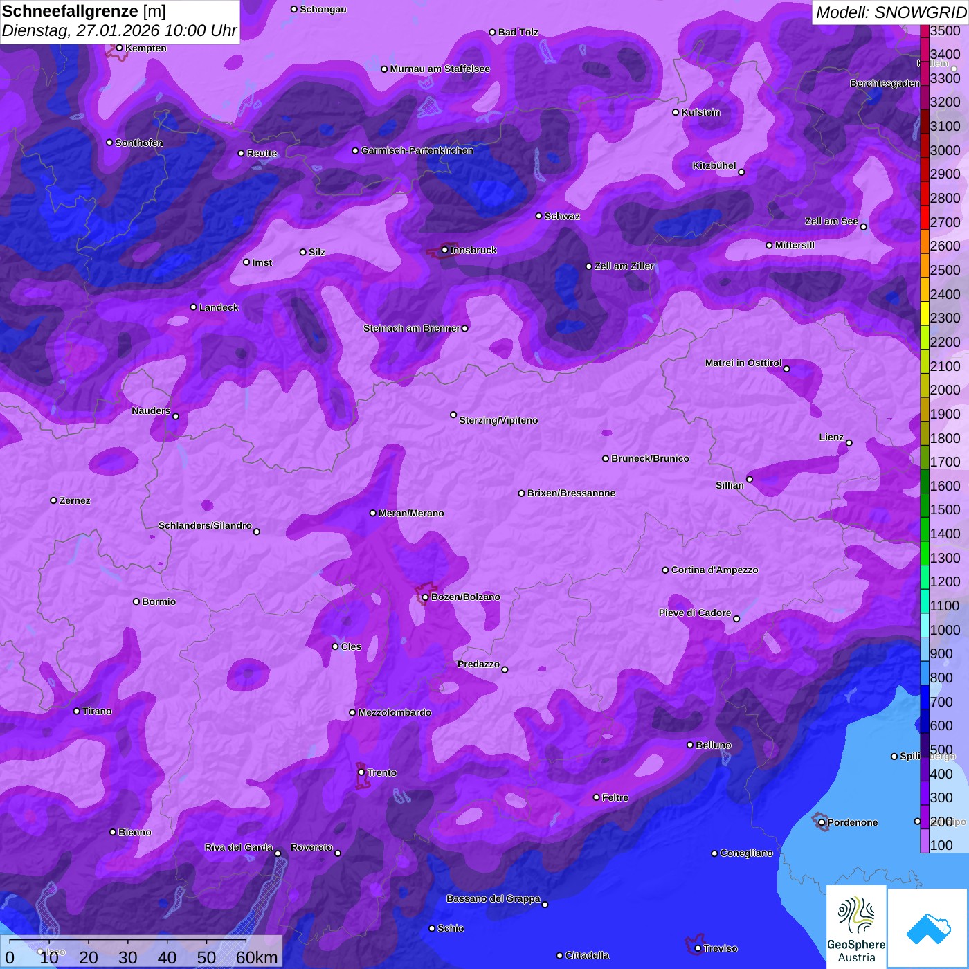Click the Trento city marker
This screenshot has height=969, width=969.
(x=361, y=772)
